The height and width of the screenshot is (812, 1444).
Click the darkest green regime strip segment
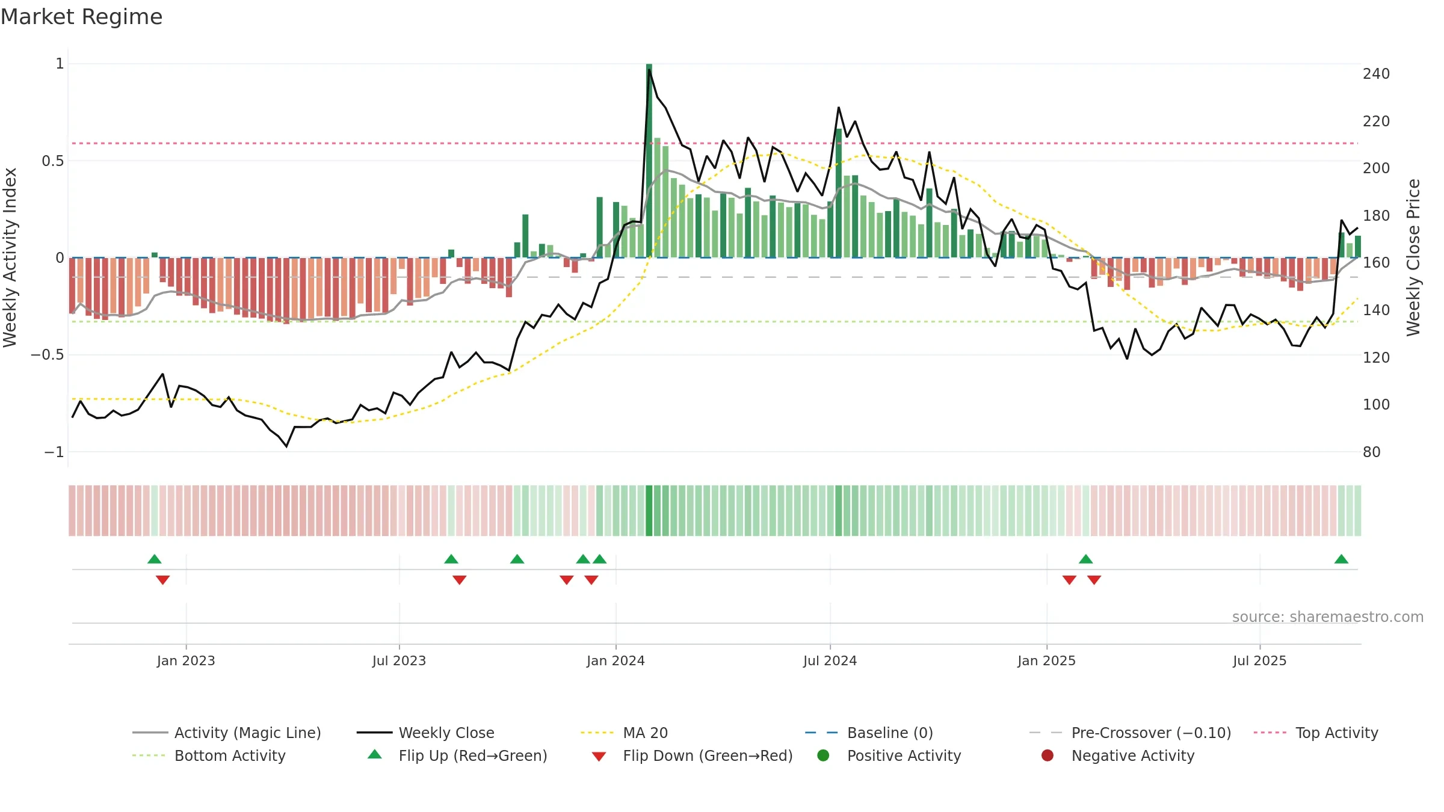point(649,511)
